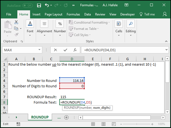Switch to the Page Layout tab
171x128 pixels.
click(53, 14)
